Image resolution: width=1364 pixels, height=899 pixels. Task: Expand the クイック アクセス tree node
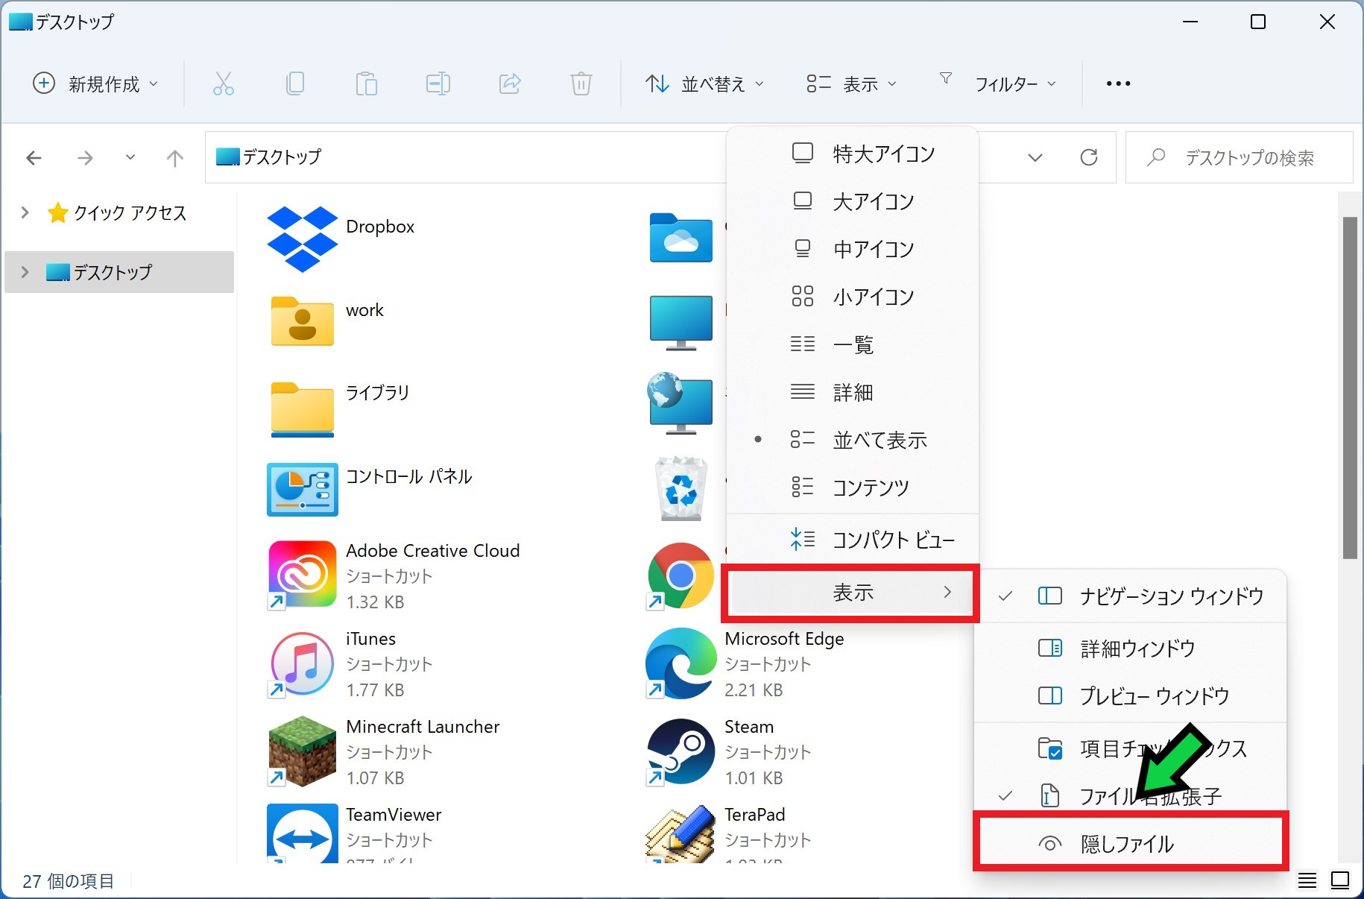25,212
